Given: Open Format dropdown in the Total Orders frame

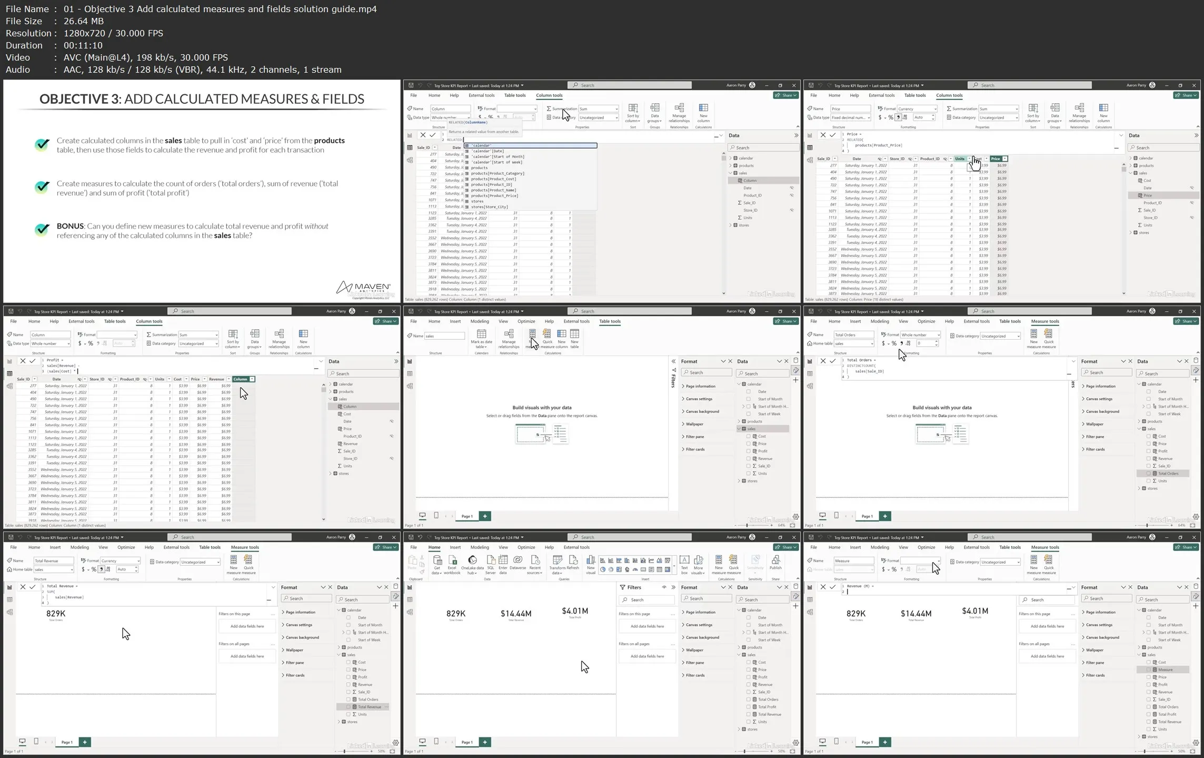Looking at the screenshot, I should (920, 335).
